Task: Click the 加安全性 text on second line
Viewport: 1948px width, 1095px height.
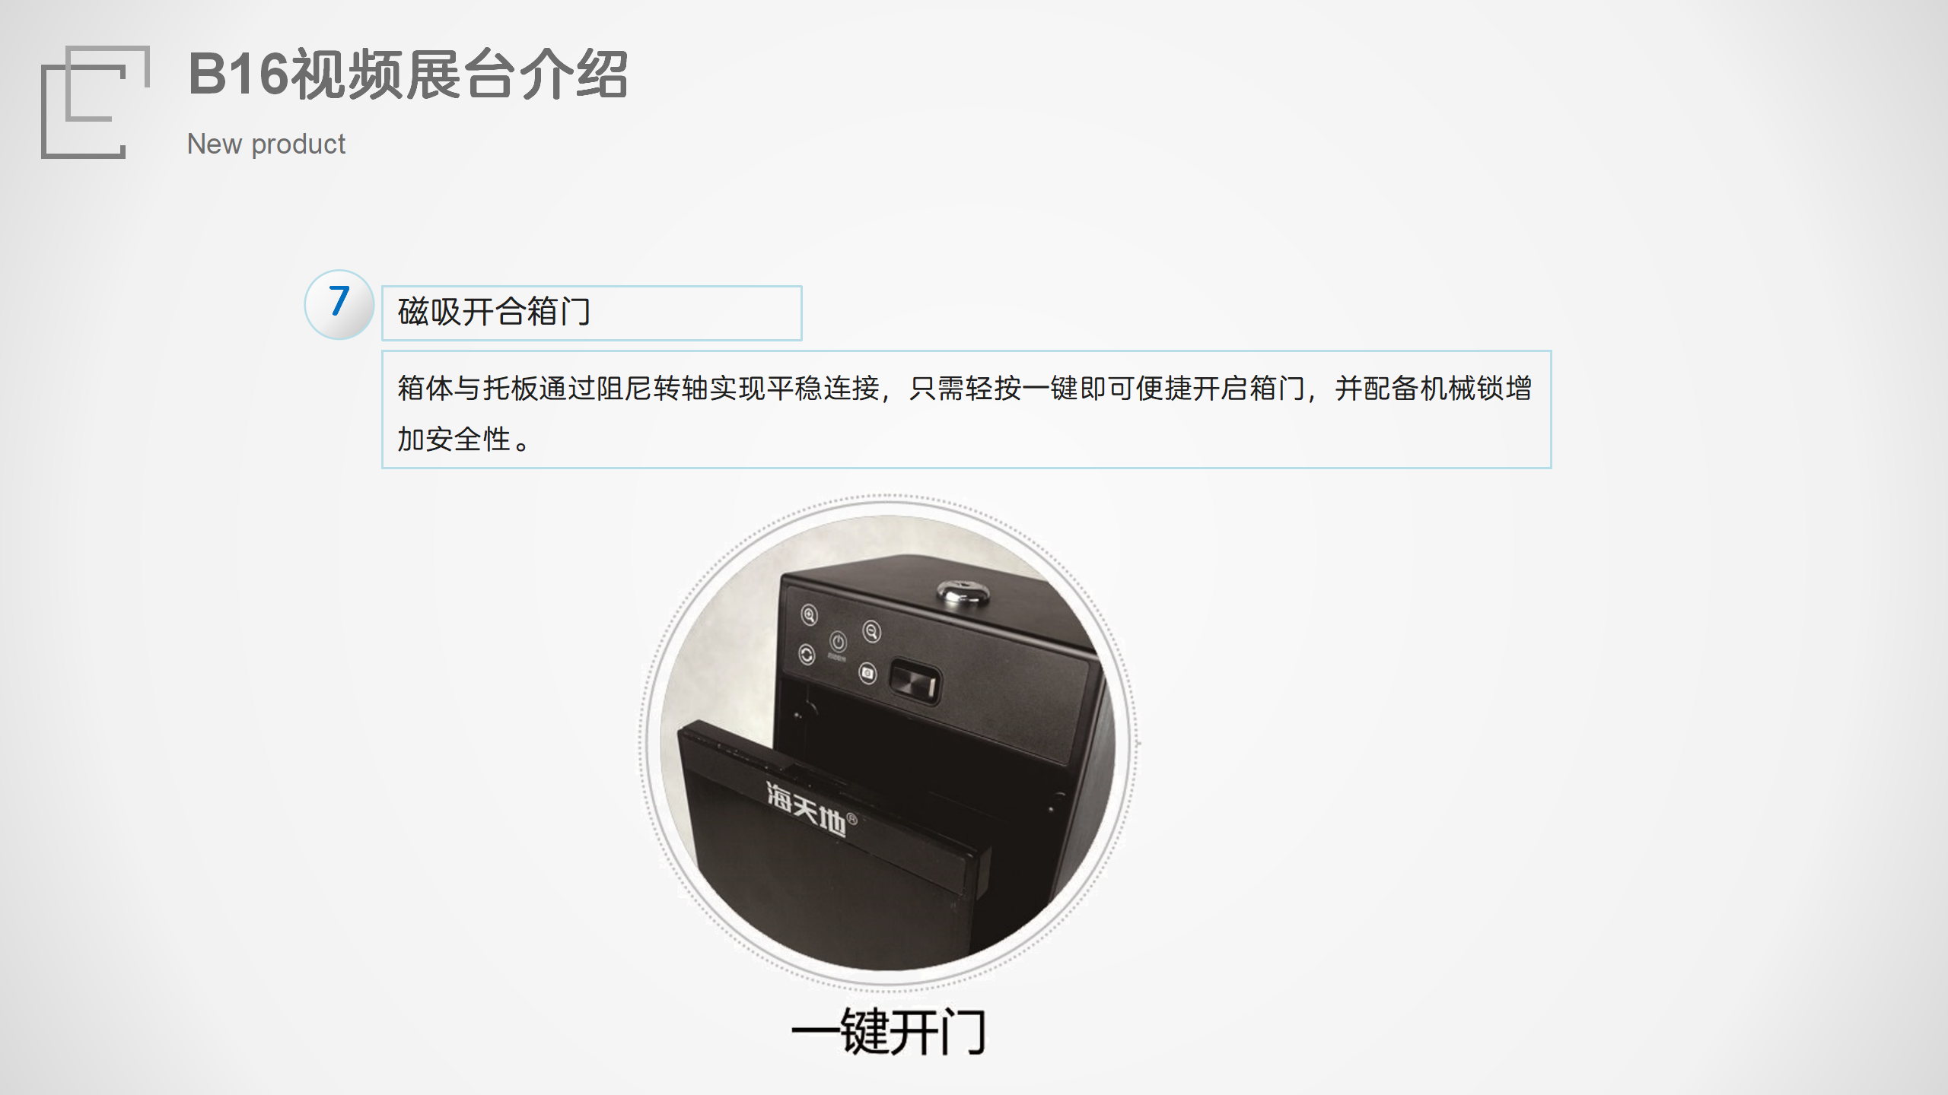Action: [454, 440]
